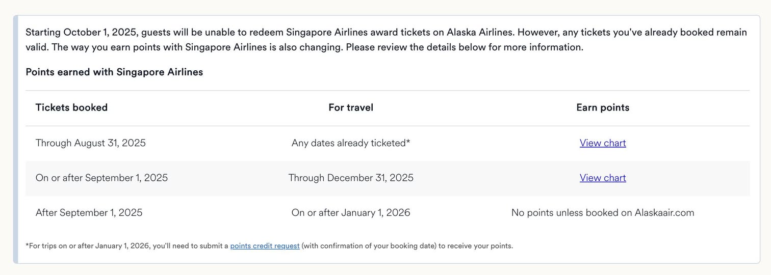Open View chart link for September 1 bookings

(603, 178)
